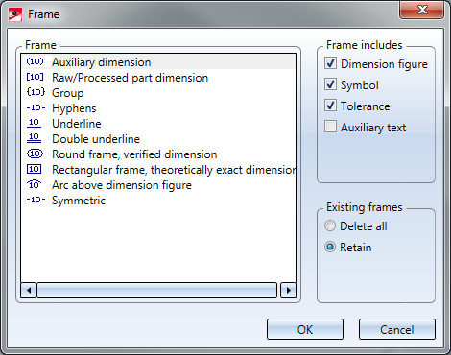Screen dimensions: 451x355
Task: Uncheck the Dimension figure checkbox
Action: coord(330,63)
